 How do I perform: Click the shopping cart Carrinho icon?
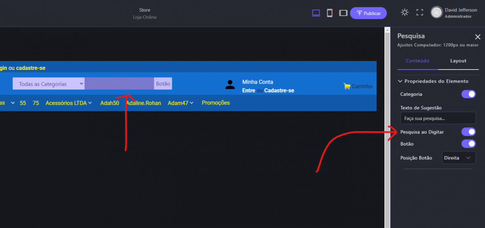tap(347, 86)
